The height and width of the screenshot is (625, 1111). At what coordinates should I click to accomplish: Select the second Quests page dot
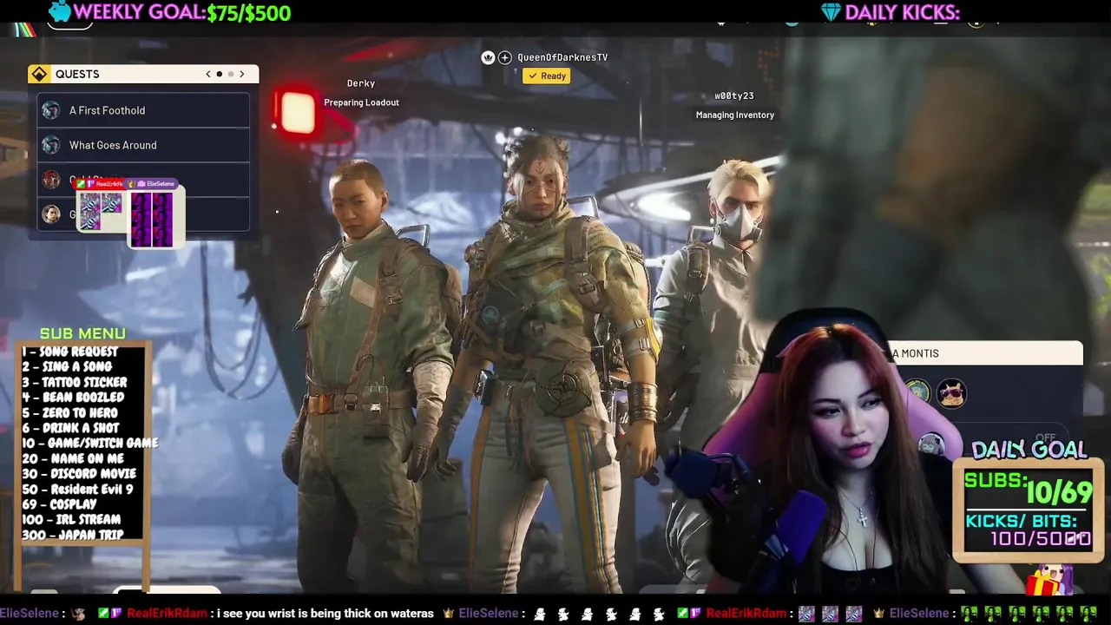tap(230, 74)
